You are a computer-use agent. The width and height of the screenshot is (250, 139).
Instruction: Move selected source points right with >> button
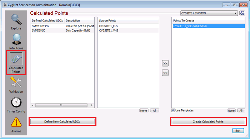click(x=165, y=63)
